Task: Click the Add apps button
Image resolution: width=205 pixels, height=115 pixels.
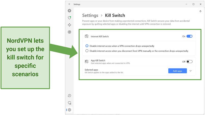Action: point(178,71)
